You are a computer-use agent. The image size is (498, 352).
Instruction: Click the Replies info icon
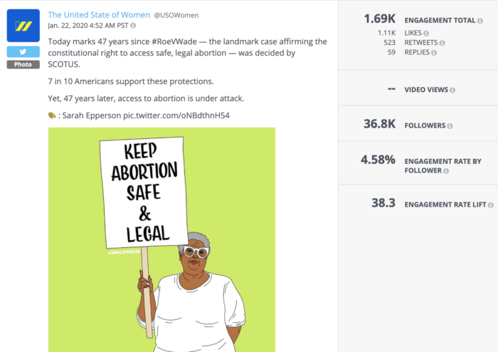click(x=435, y=52)
